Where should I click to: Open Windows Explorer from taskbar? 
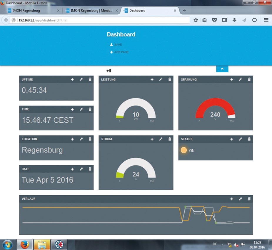[42, 245]
